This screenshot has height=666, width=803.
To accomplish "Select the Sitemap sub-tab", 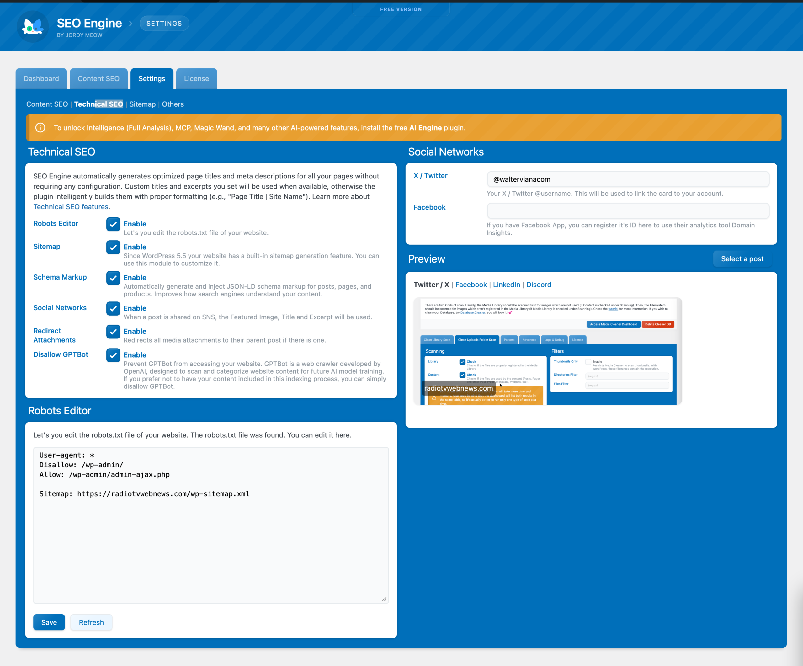I will [x=142, y=104].
